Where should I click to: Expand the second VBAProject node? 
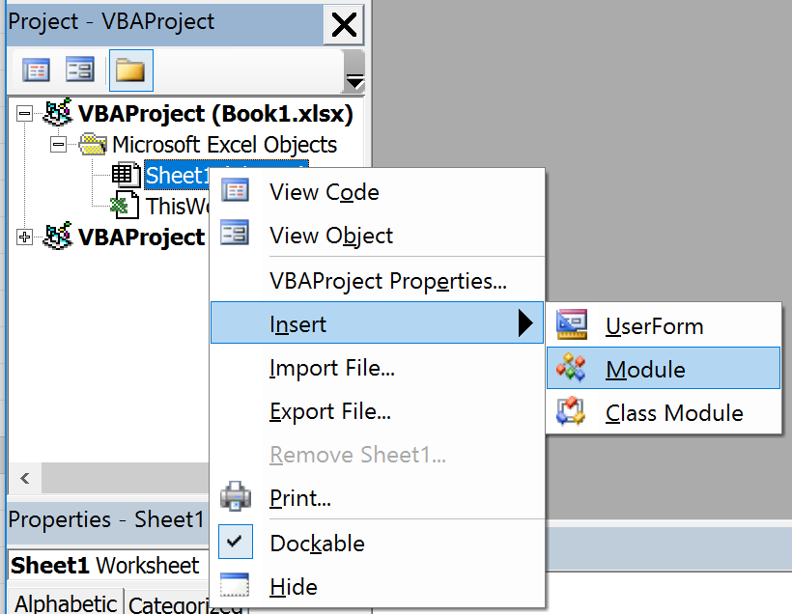tap(25, 237)
